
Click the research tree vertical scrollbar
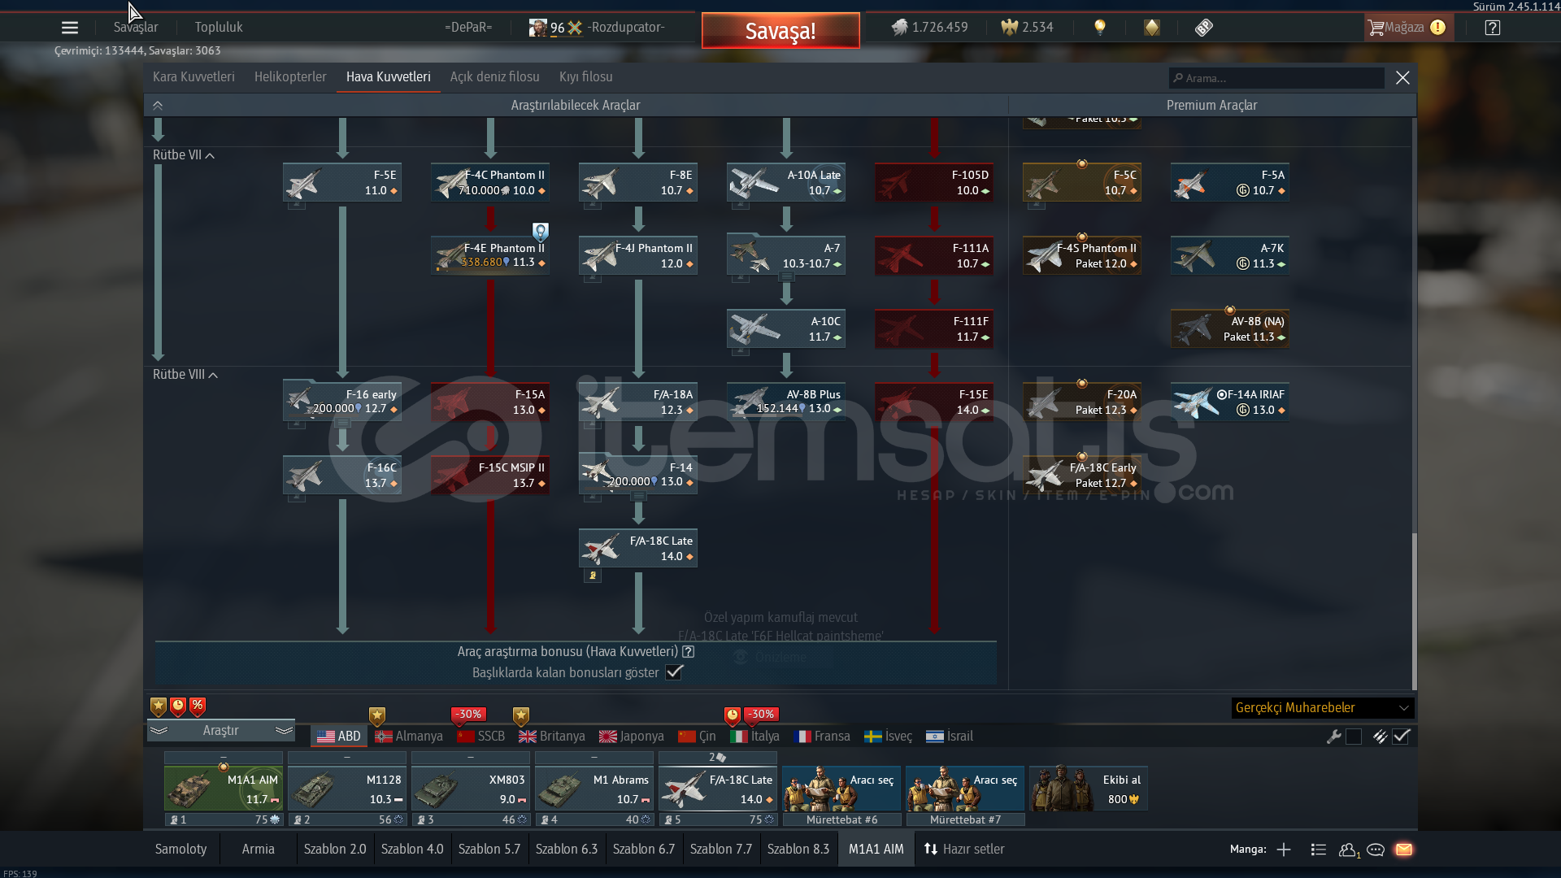pos(1414,611)
